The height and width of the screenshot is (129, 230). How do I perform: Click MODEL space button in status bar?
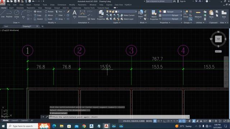[149, 121]
